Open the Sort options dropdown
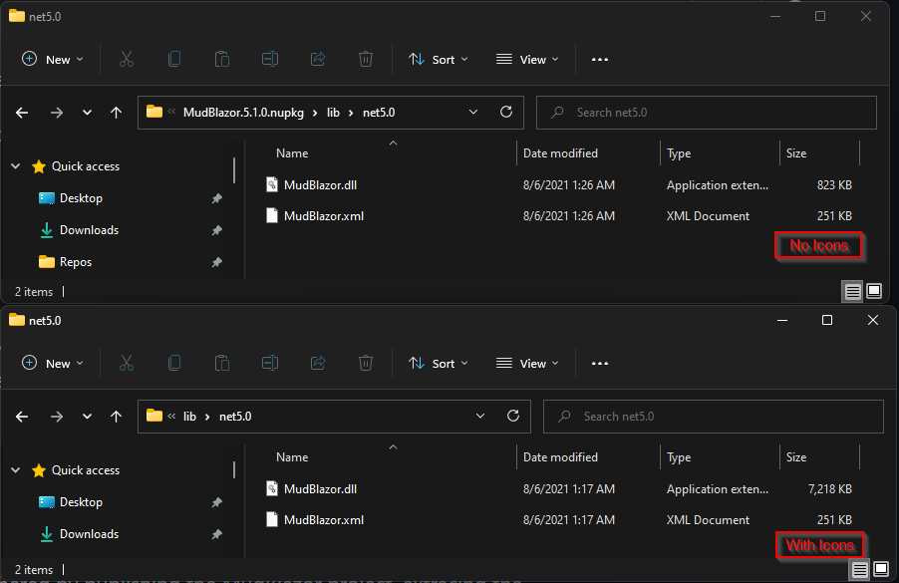This screenshot has height=583, width=899. tap(439, 59)
